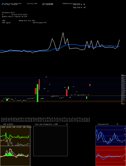This screenshot has height=166, width=126.
Task: Click the tall red candle beside the tallest green candle
Action: coord(39,85)
